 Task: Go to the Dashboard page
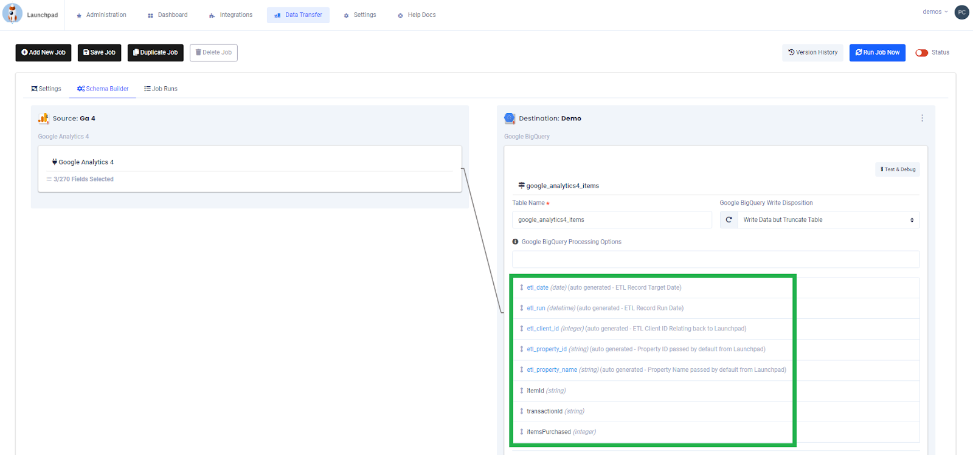pyautogui.click(x=168, y=15)
